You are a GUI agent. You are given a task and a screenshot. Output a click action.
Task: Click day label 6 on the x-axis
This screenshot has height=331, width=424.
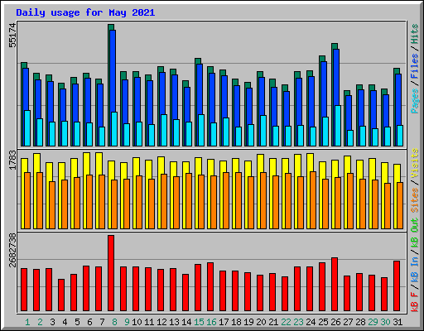(x=89, y=322)
